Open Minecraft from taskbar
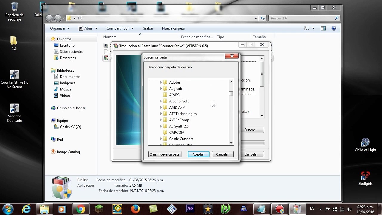Image resolution: width=382 pixels, height=215 pixels. 99,209
